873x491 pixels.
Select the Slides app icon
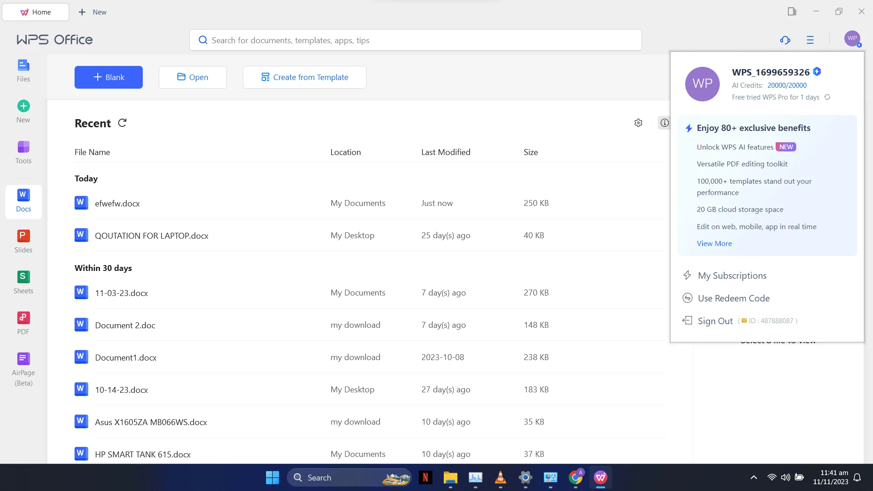pos(23,241)
